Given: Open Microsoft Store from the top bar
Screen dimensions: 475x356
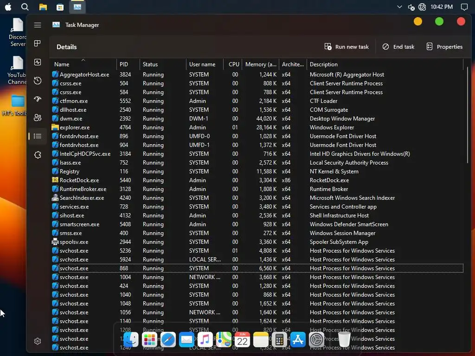Looking at the screenshot, I should tap(60, 7).
